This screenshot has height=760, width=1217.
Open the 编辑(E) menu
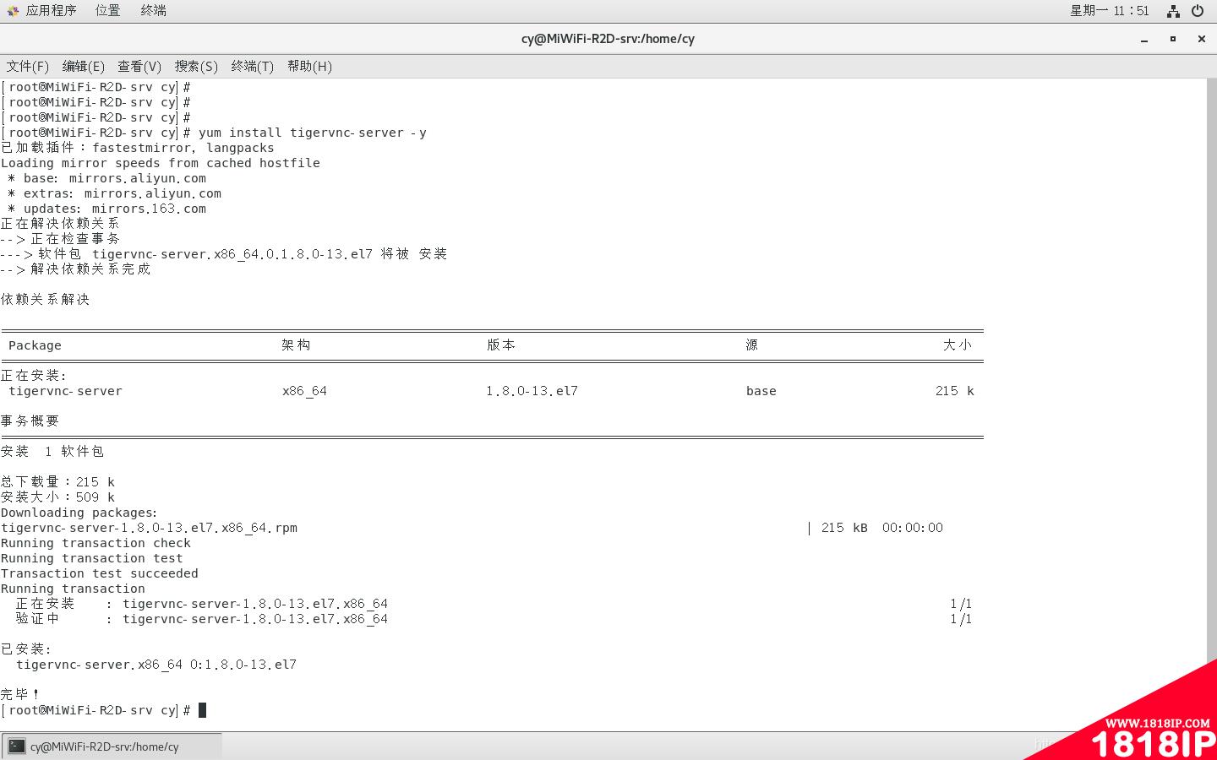pos(84,66)
